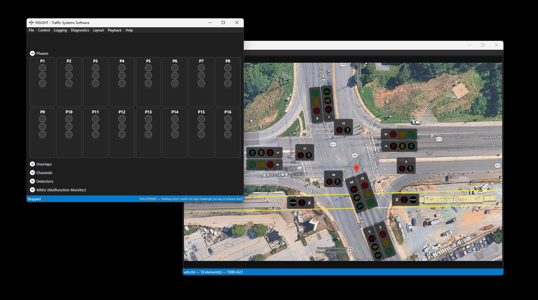Screen dimensions: 538x300
Task: Click the vertical red bar of western rail signal 16
Action: tap(302, 203)
